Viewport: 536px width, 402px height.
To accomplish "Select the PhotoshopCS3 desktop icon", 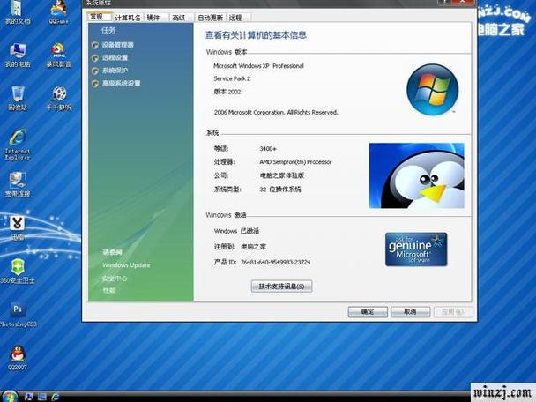I will 18,315.
